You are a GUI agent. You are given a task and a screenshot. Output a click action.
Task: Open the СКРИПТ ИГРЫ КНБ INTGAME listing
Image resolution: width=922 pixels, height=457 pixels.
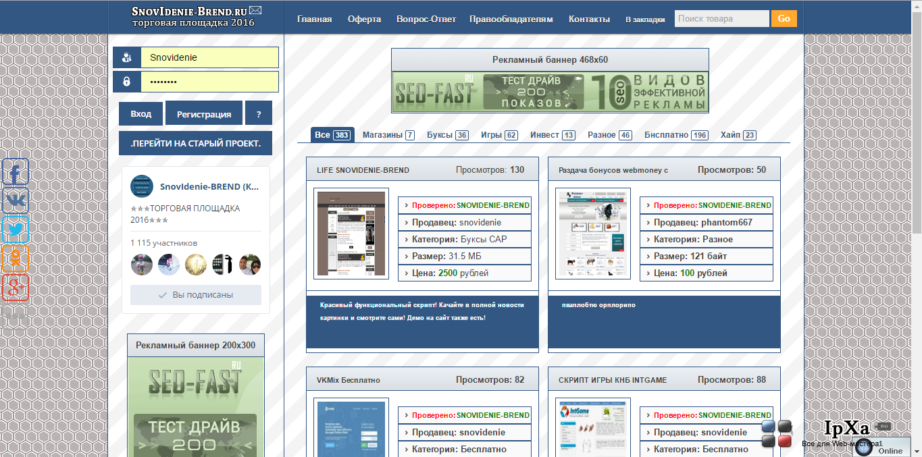point(613,380)
